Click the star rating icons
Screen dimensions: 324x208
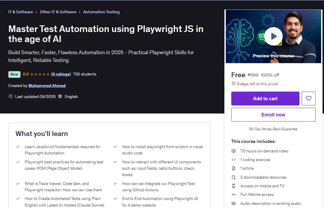tap(40, 74)
